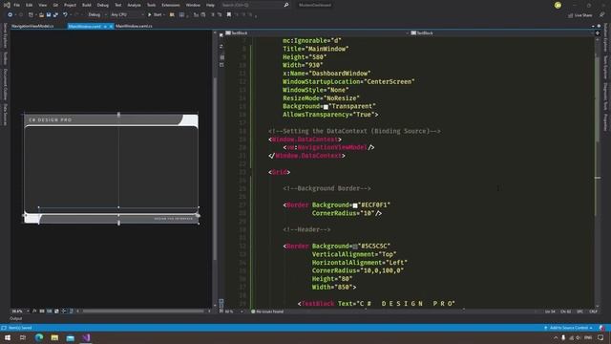Open the Any CPU platform dropdown
This screenshot has width=611, height=344.
pos(127,15)
